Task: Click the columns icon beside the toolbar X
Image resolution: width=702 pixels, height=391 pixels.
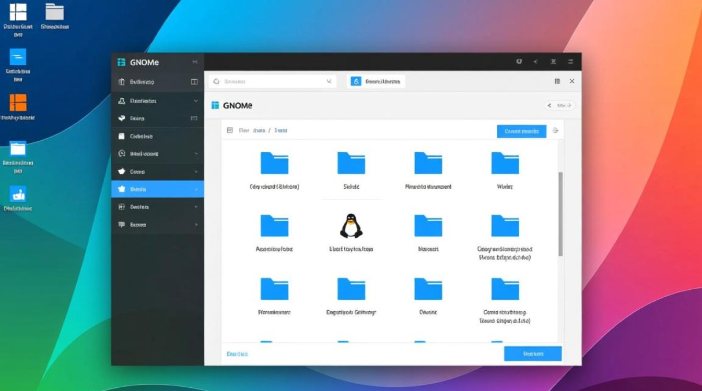Action: [x=557, y=81]
